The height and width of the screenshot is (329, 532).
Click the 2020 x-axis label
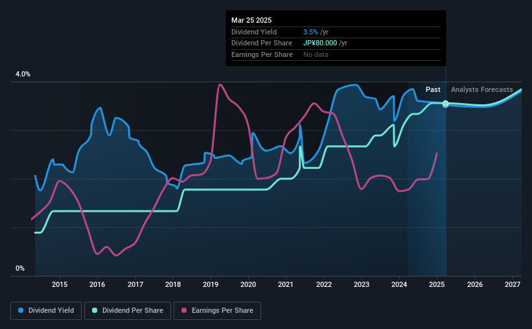pyautogui.click(x=248, y=284)
